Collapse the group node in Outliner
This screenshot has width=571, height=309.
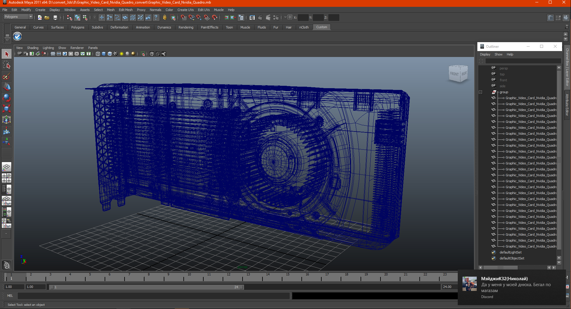click(x=480, y=92)
